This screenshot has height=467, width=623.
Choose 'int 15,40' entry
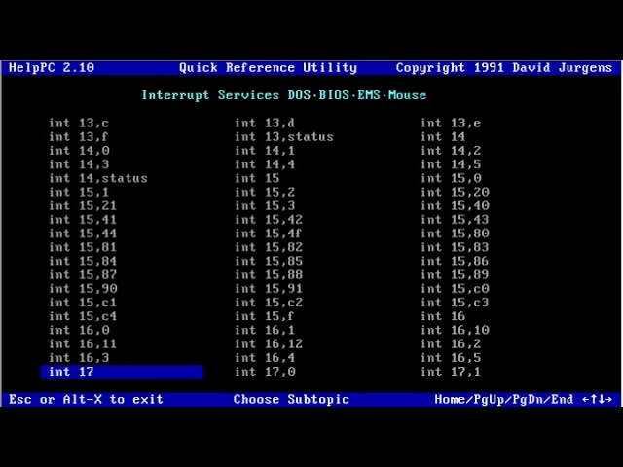coord(455,206)
